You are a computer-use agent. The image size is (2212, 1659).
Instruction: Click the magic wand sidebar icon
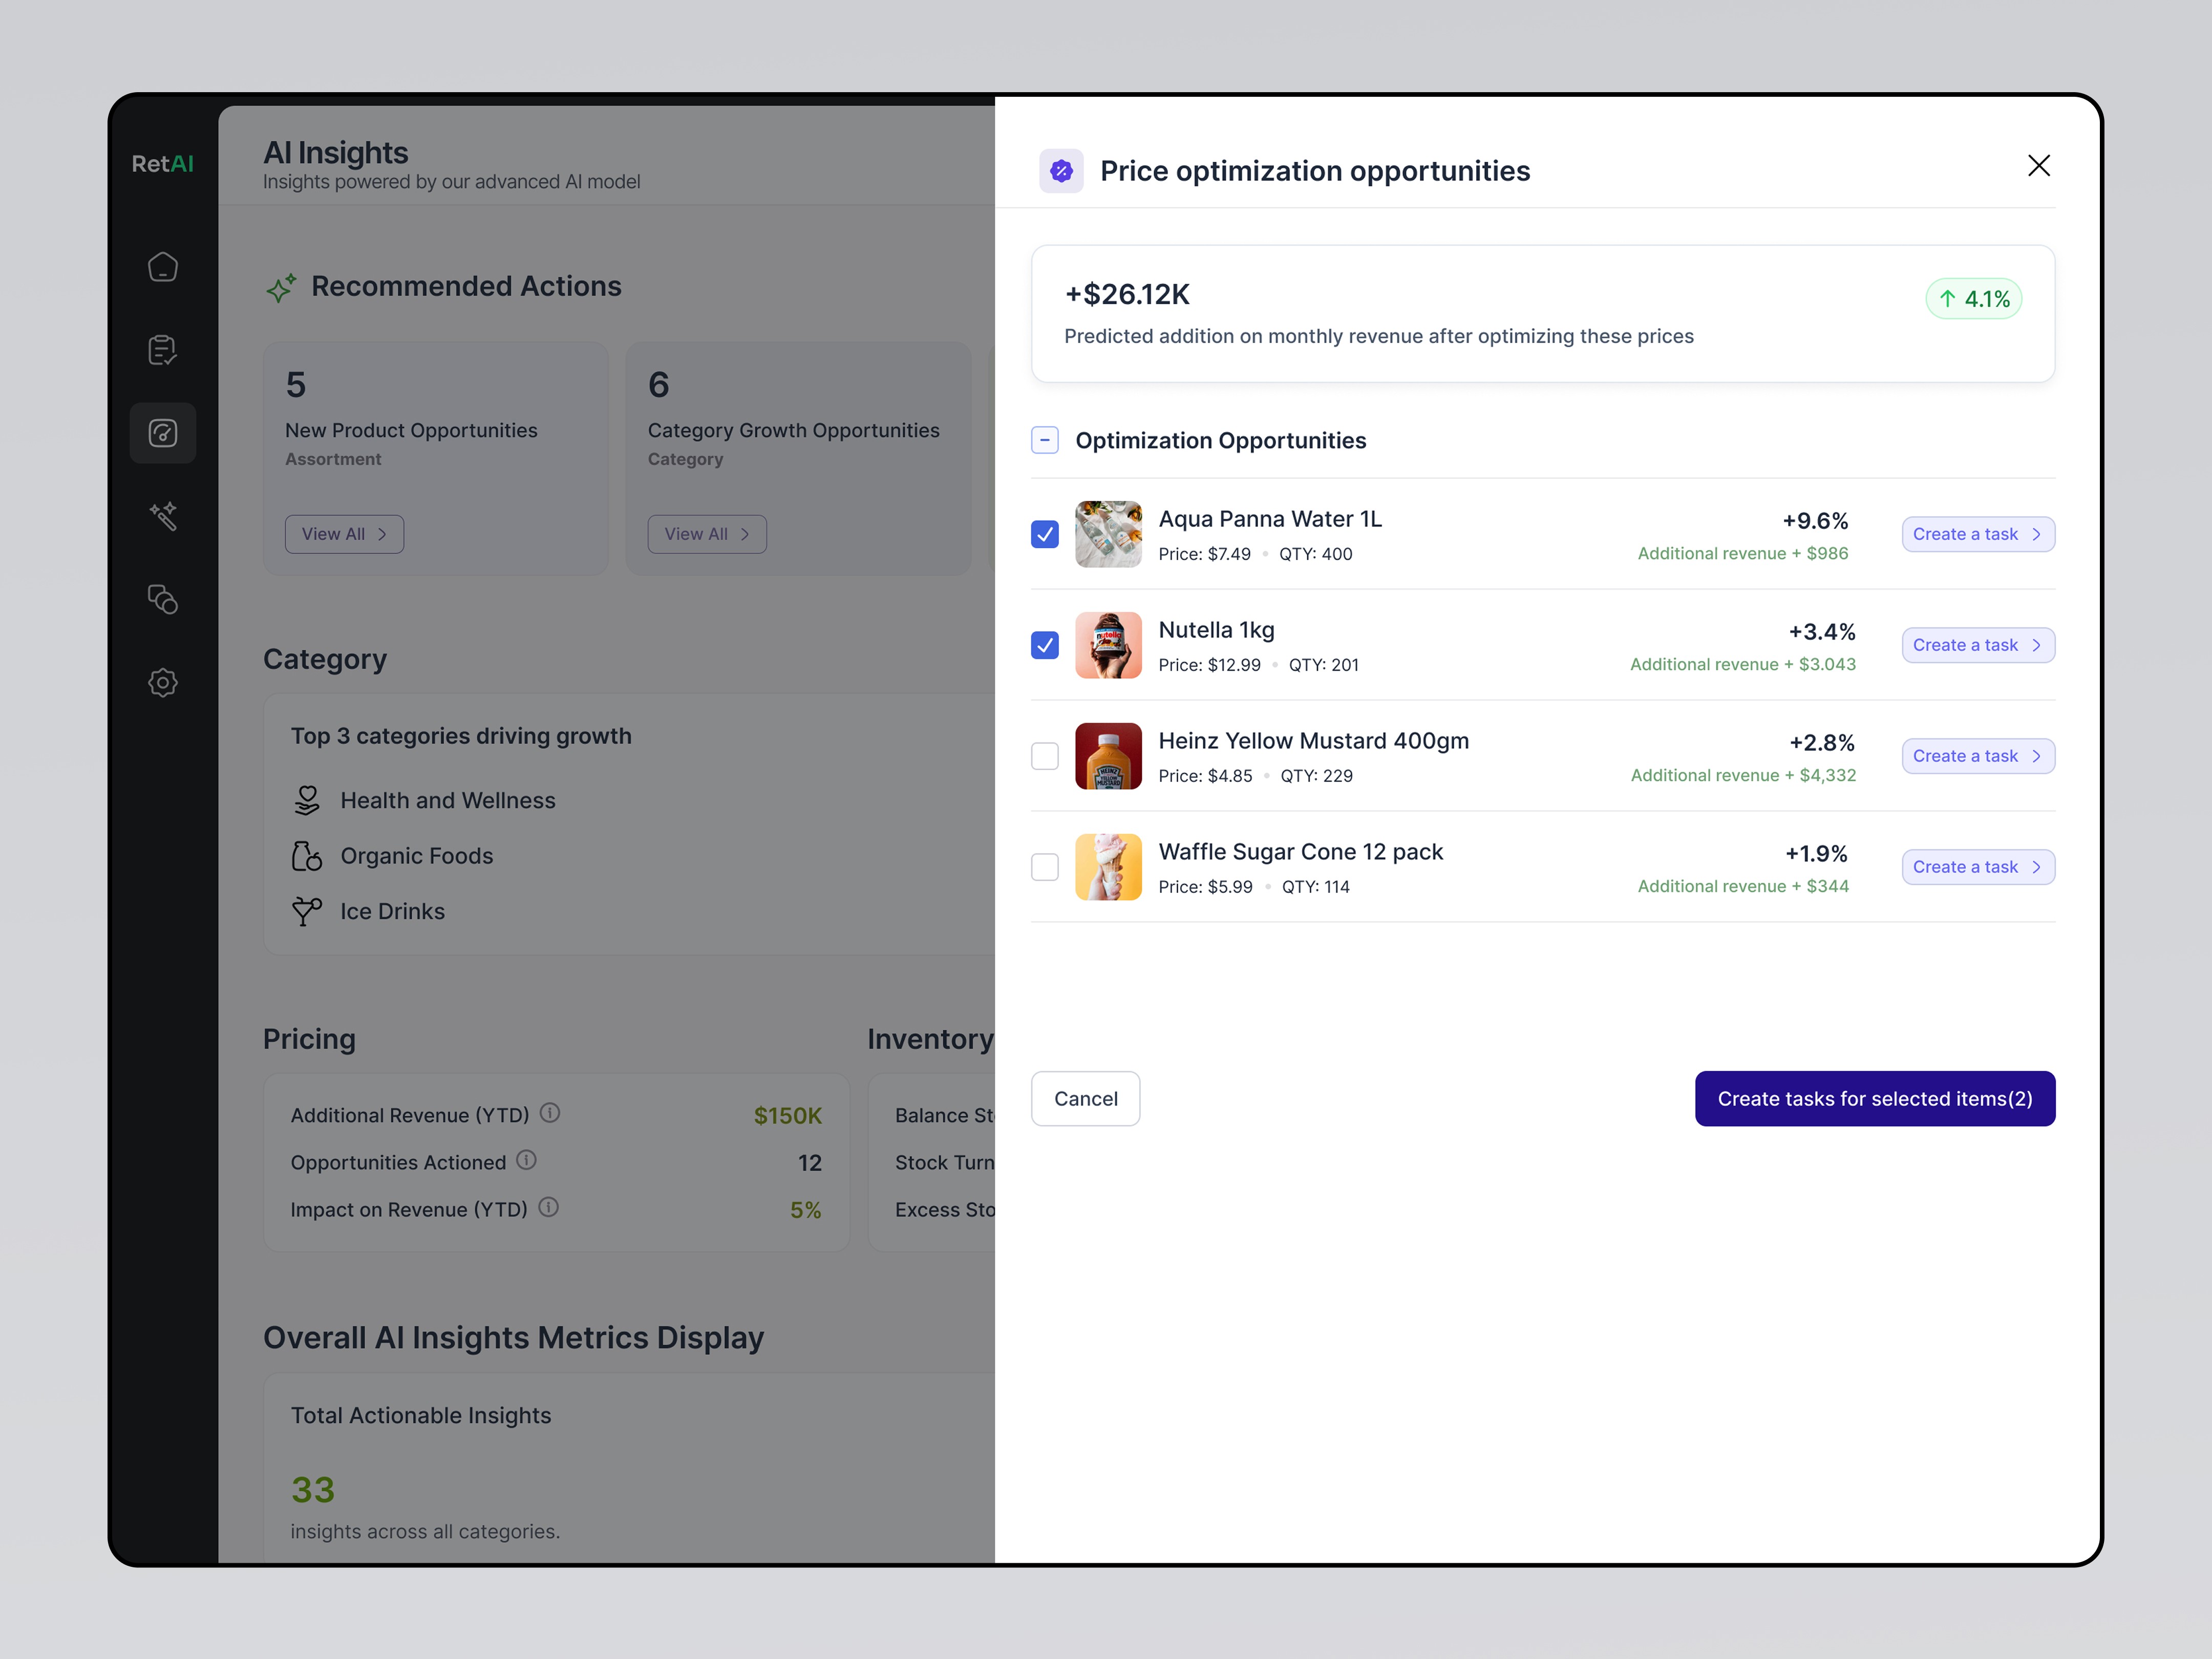[x=163, y=516]
